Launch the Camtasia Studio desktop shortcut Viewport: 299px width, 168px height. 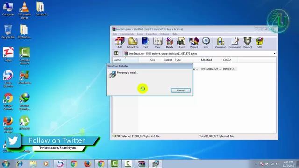coord(24,56)
